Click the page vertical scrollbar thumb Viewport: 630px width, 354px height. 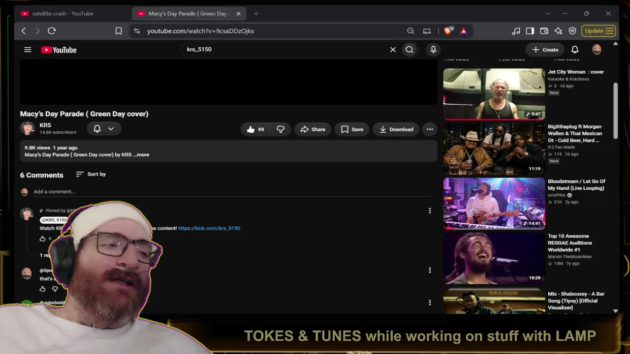[615, 111]
